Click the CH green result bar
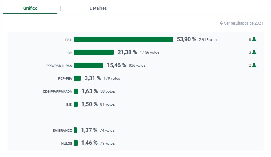 click(x=94, y=52)
